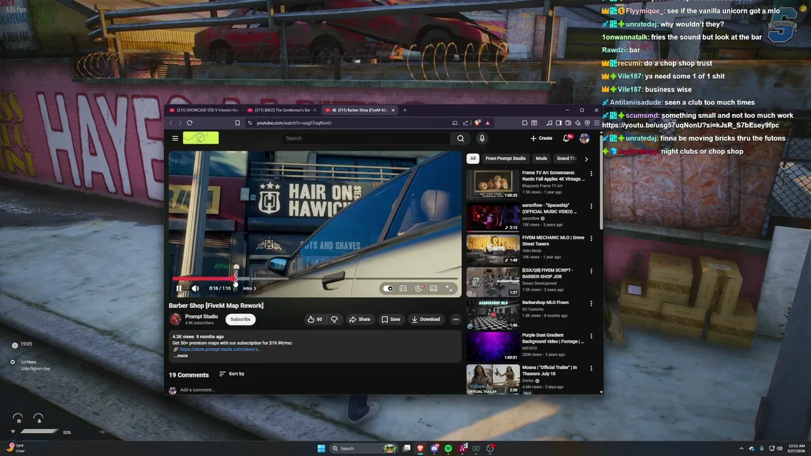Click the browser address bar URL
Screen dimensions: 811x456
(x=294, y=123)
